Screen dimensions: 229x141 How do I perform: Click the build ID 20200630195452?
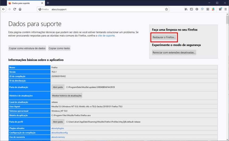(59, 76)
